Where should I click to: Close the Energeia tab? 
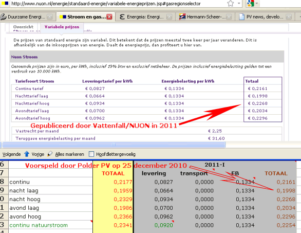click(x=169, y=17)
